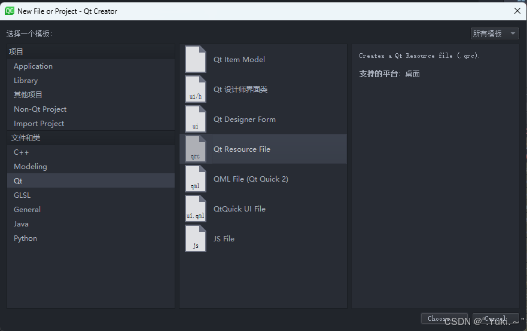Select the GLSL category
Viewport: 527px width, 331px height.
[x=91, y=195]
